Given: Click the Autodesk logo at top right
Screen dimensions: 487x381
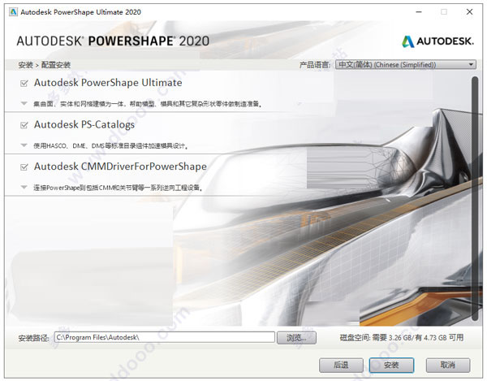Looking at the screenshot, I should coord(438,41).
